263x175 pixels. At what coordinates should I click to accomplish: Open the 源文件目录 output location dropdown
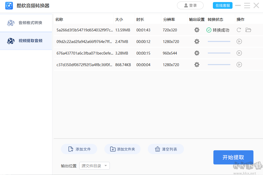(x=94, y=166)
